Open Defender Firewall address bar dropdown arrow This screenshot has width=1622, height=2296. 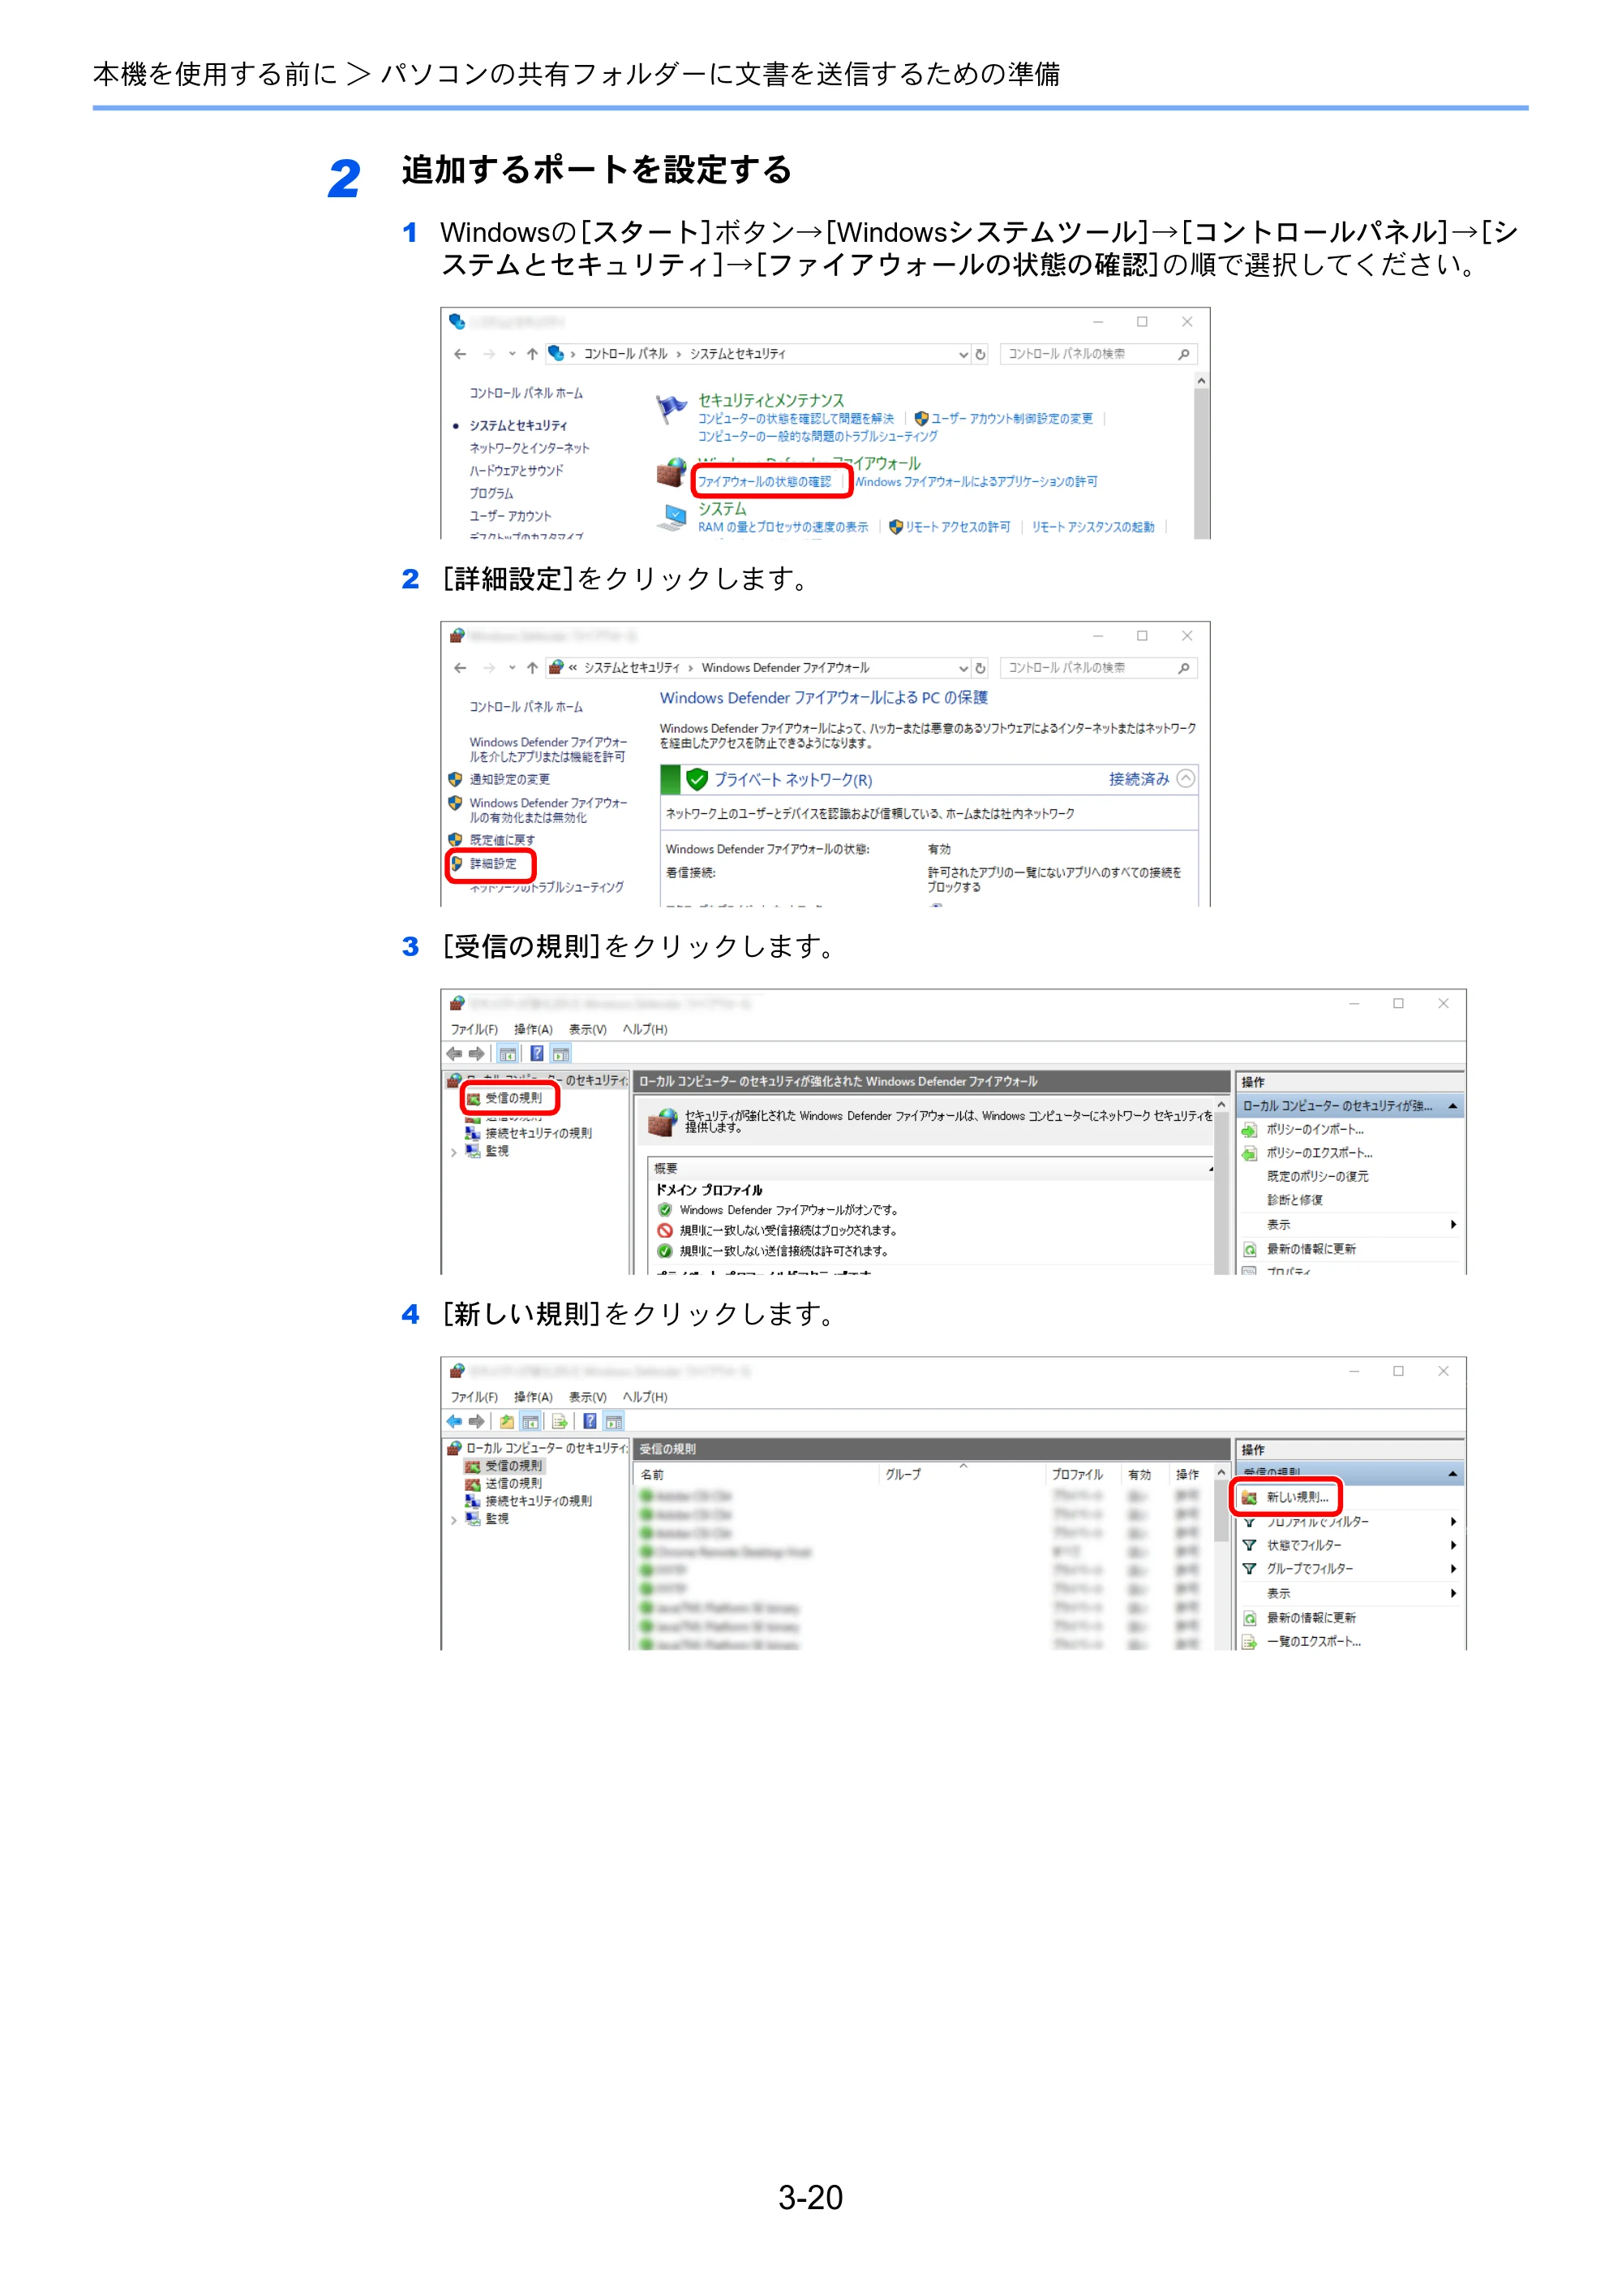click(963, 668)
